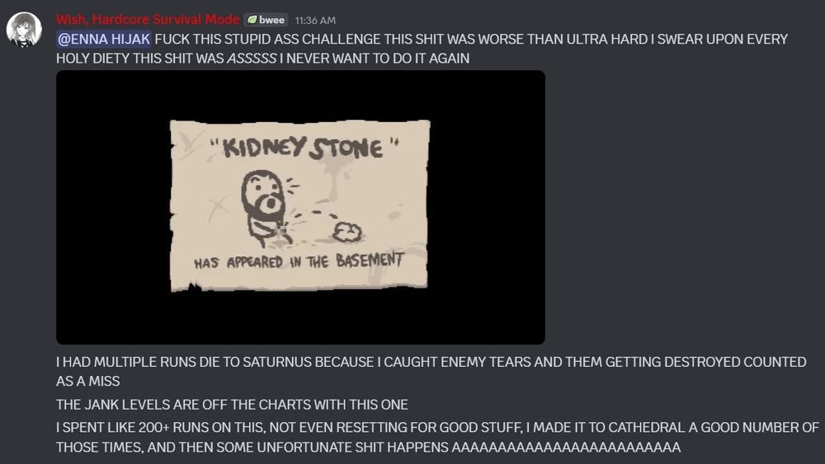This screenshot has height=464, width=825.
Task: Click the "I SPENT LIKE 200+ RUNS" message line
Action: click(437, 428)
